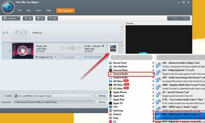The image size is (205, 123).
Task: Open the File menu
Action: point(19,10)
